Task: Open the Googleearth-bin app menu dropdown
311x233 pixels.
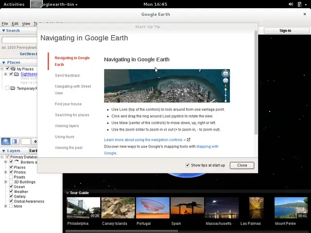Action: coord(57,4)
